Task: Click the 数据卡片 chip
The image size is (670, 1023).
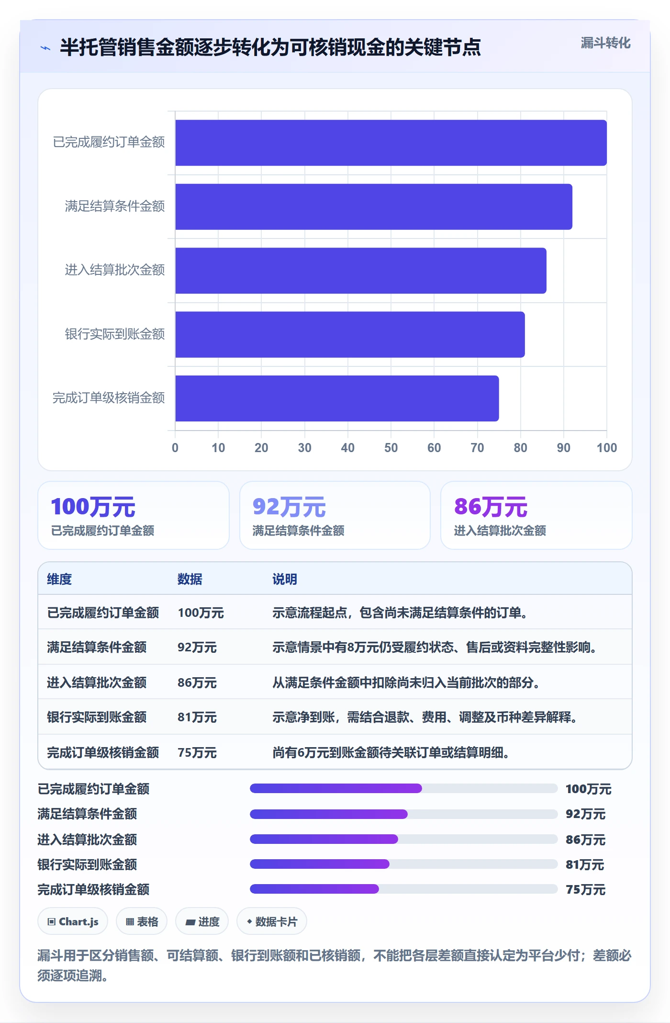Action: (x=272, y=921)
